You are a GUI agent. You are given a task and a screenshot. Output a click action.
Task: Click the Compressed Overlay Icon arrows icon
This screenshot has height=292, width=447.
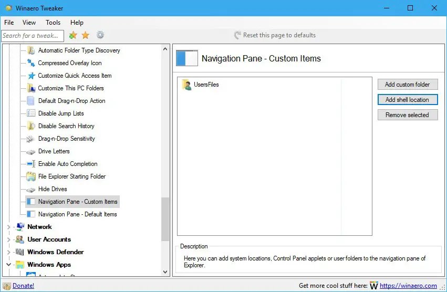tap(31, 62)
